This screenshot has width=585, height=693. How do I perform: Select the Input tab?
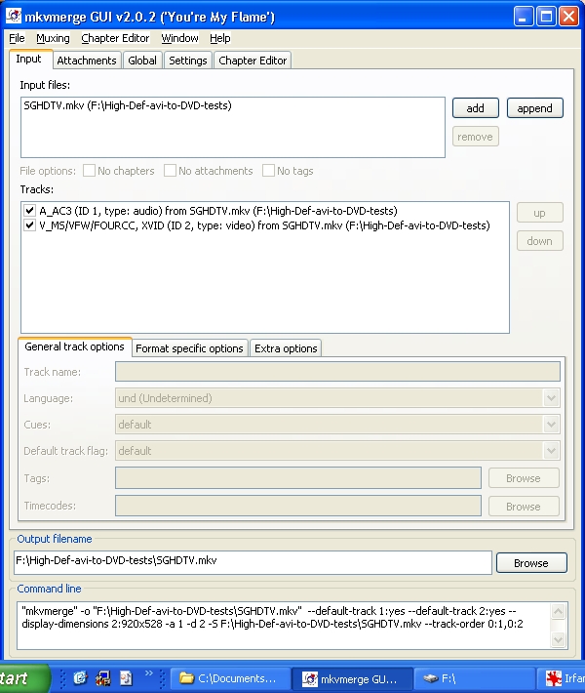pos(28,60)
